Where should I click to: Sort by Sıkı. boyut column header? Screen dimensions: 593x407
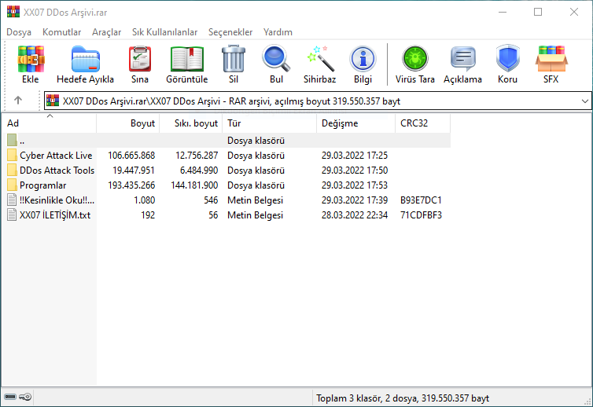(x=190, y=123)
